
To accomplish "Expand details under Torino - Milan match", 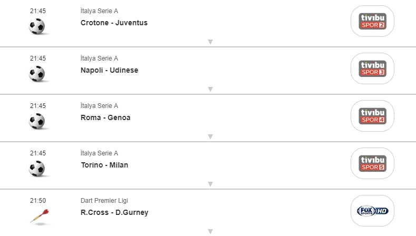I will pyautogui.click(x=210, y=184).
